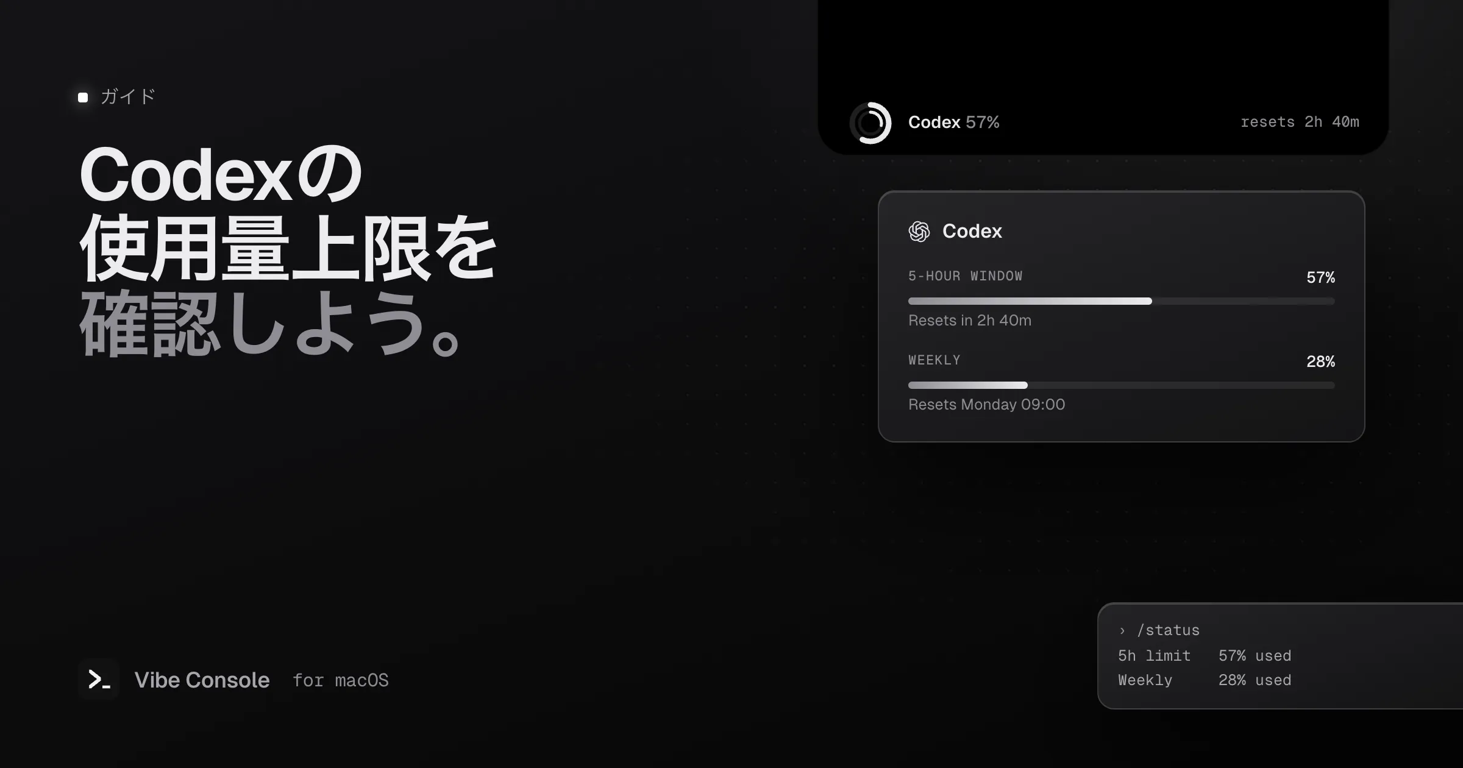The height and width of the screenshot is (768, 1463).
Task: Click '28% used' in the terminal output
Action: click(1255, 680)
